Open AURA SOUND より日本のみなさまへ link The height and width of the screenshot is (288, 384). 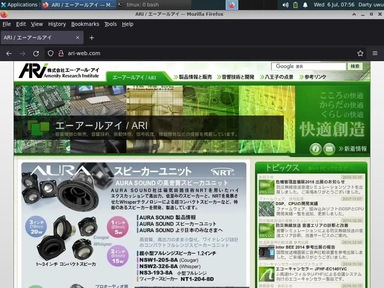click(x=181, y=230)
